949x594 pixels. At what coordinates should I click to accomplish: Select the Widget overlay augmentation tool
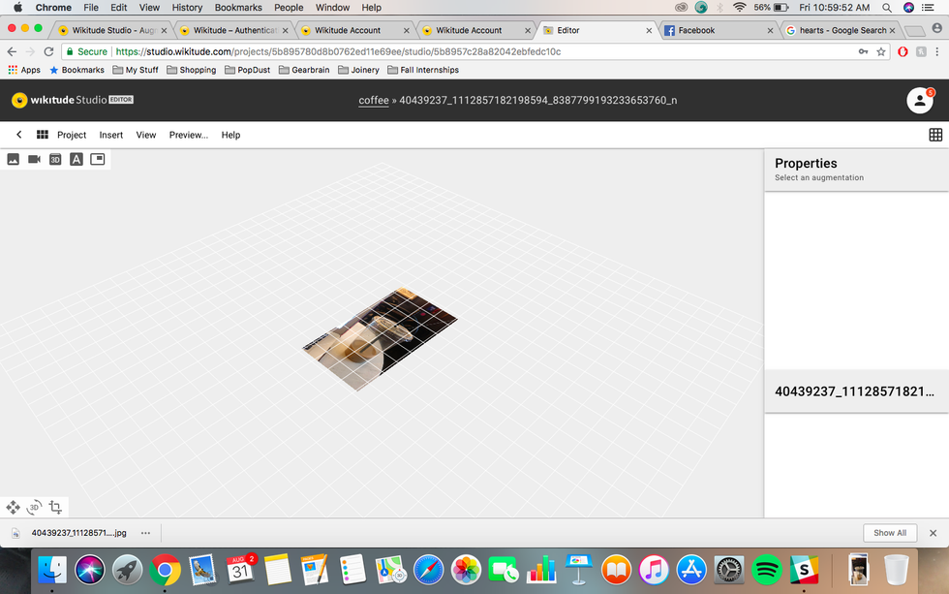[98, 159]
